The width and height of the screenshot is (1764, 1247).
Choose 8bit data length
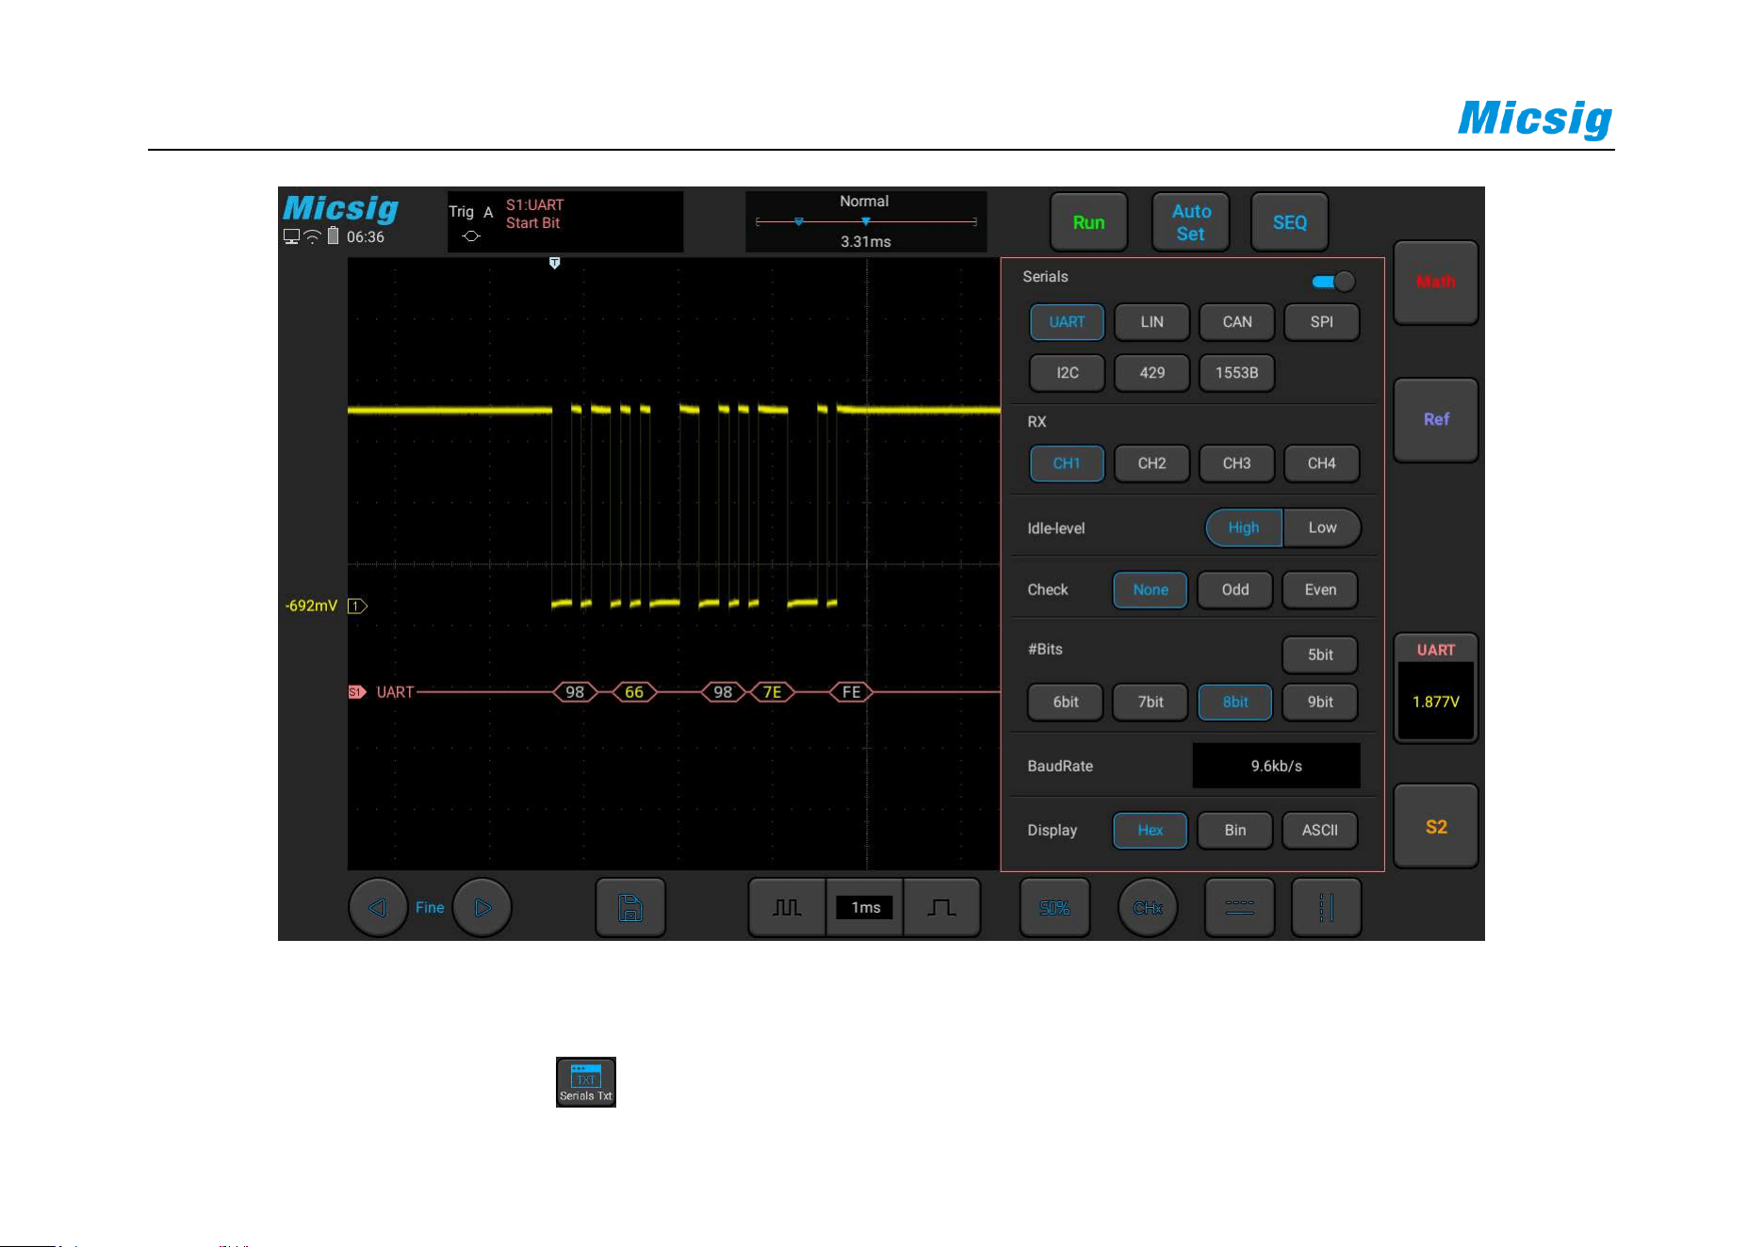[x=1235, y=702]
